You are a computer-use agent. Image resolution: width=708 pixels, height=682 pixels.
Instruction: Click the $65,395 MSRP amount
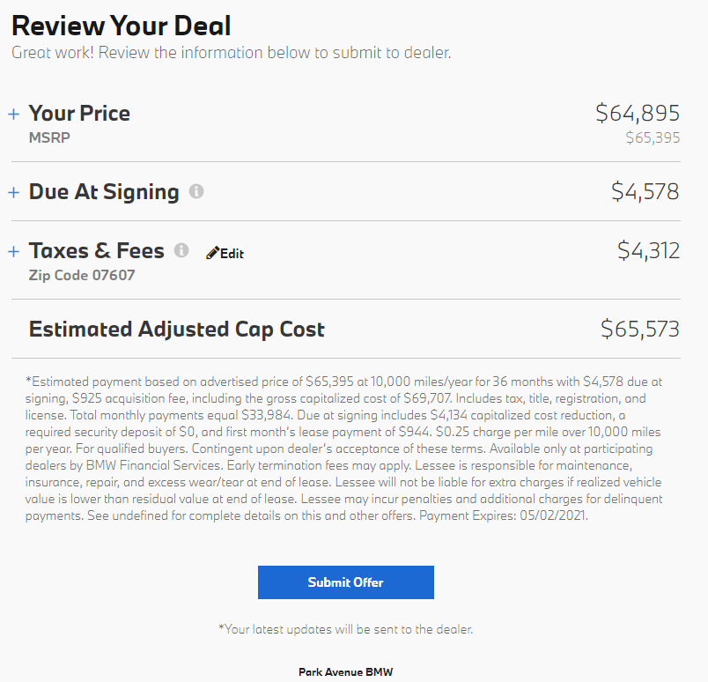(653, 137)
